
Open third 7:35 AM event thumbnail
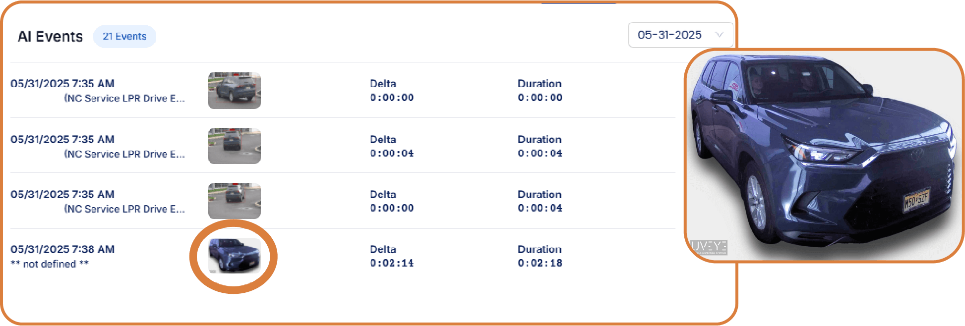point(234,201)
